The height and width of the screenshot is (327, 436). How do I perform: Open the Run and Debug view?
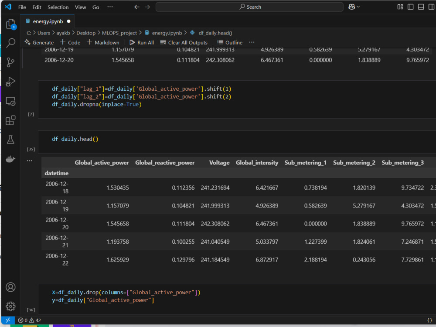tap(10, 82)
